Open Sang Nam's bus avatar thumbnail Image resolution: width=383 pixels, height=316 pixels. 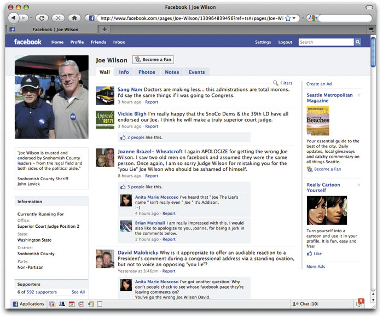105,96
